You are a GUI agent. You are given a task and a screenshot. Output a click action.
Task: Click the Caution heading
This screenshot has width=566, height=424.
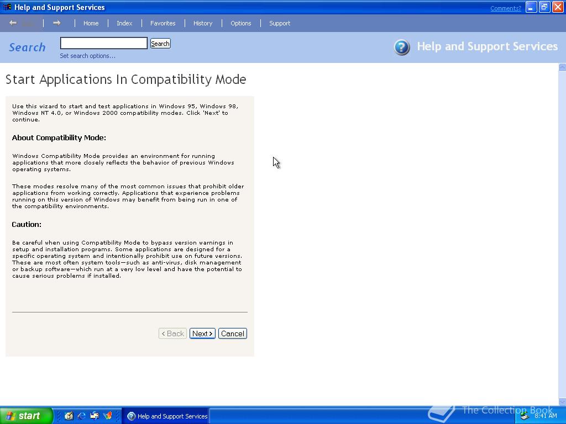[27, 224]
